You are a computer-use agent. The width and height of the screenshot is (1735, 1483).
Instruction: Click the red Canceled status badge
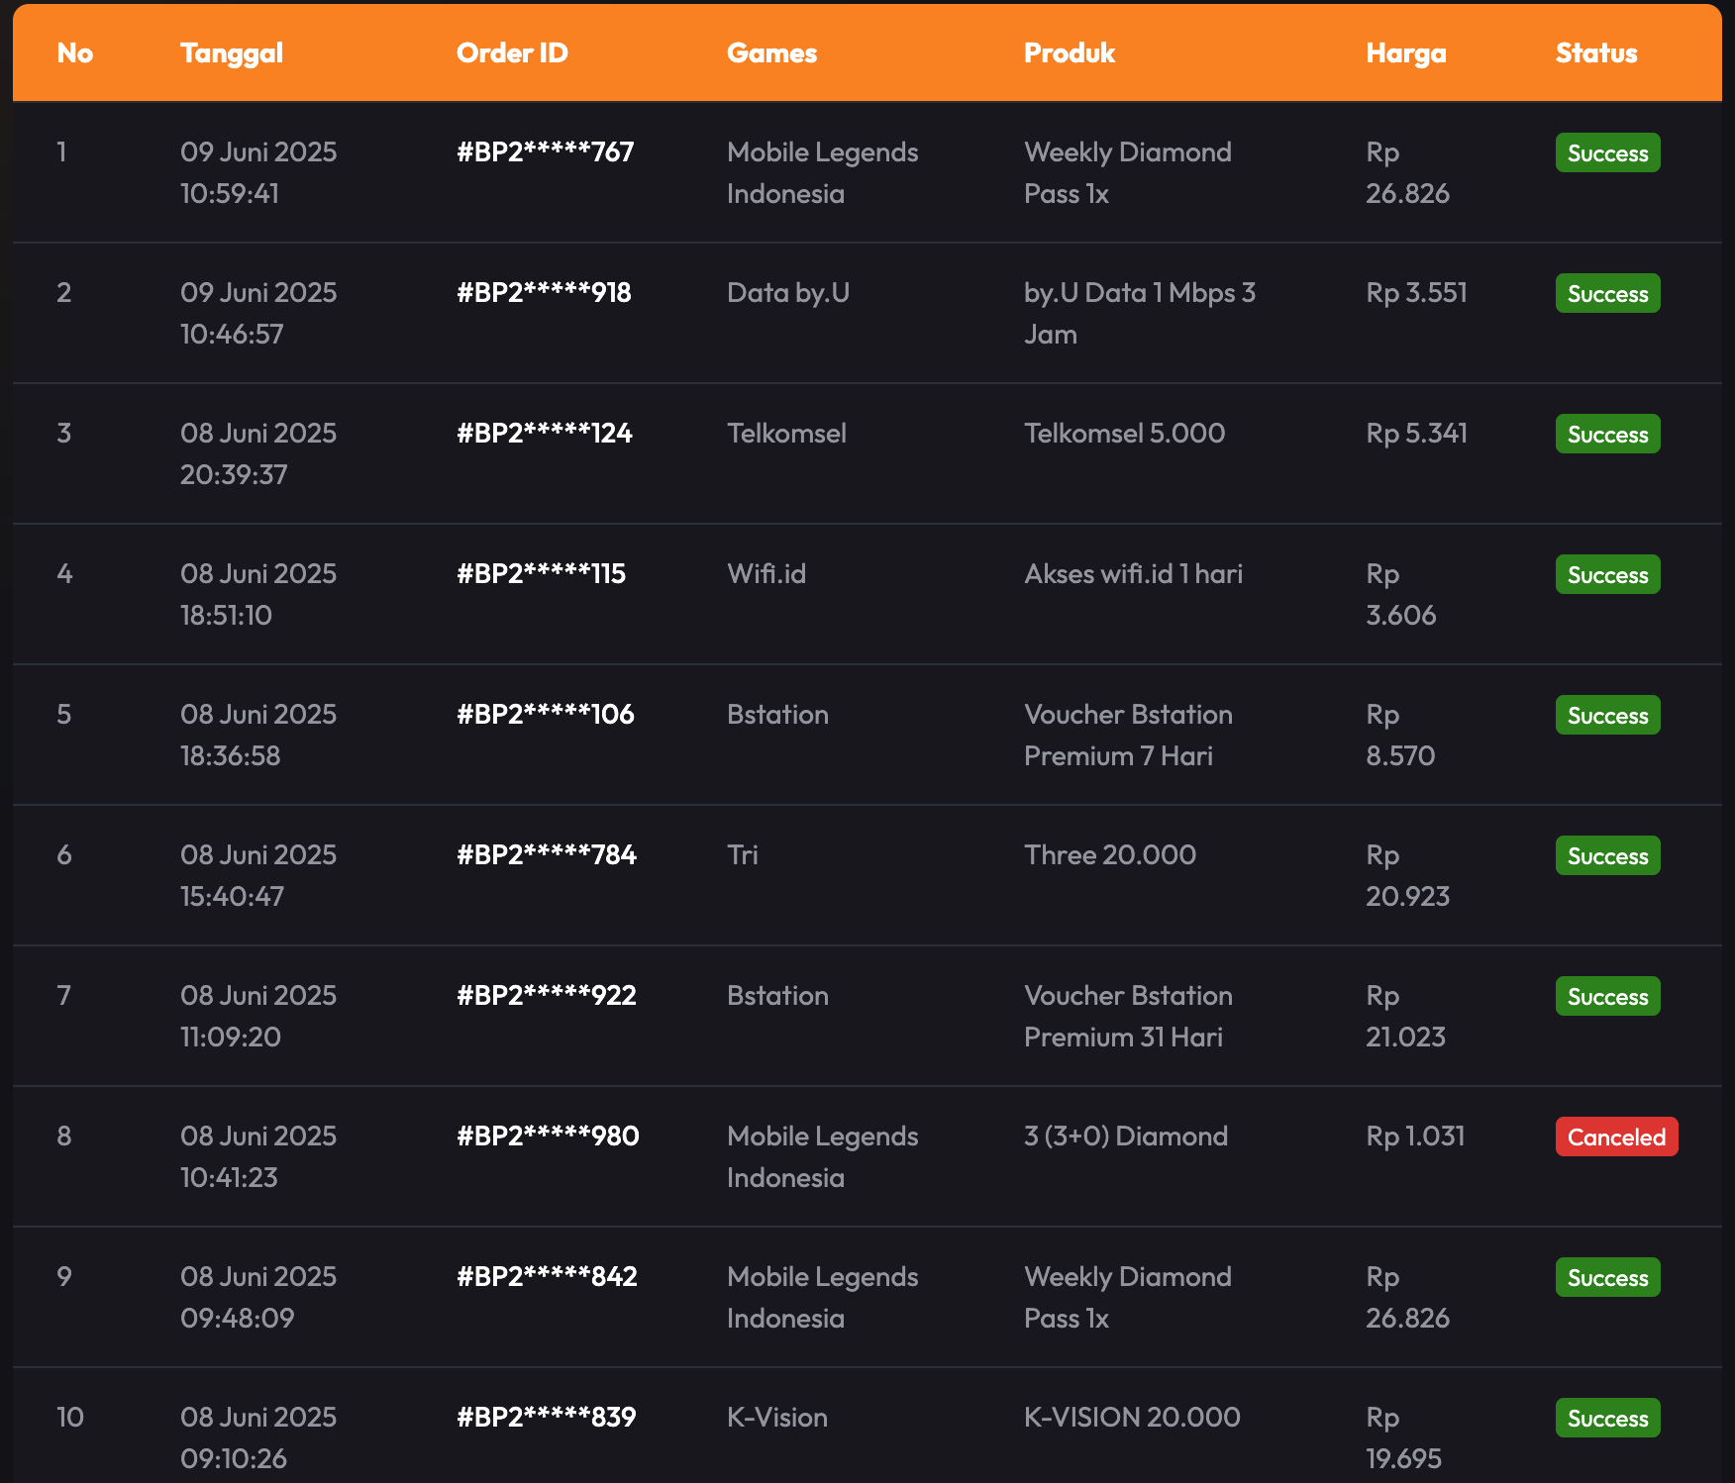coord(1616,1137)
